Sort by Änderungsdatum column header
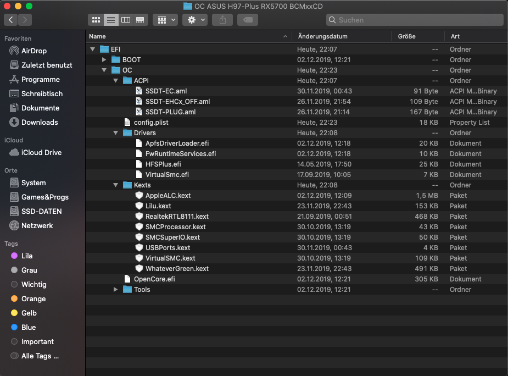 342,36
